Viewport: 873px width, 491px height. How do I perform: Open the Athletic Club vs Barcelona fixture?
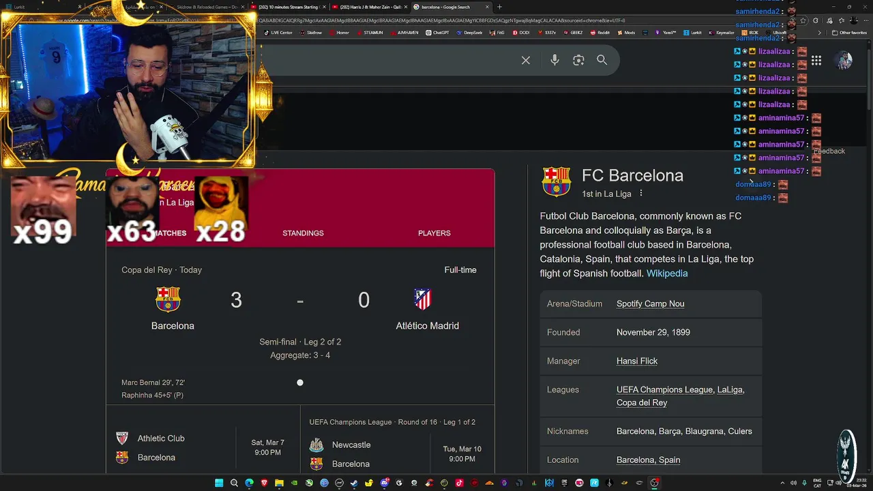203,447
